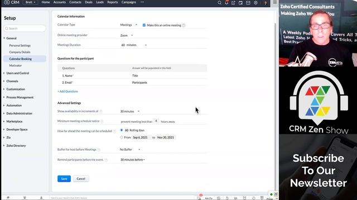This screenshot has height=200, width=357.
Task: Click the message icon with red badge
Action: click(x=199, y=198)
